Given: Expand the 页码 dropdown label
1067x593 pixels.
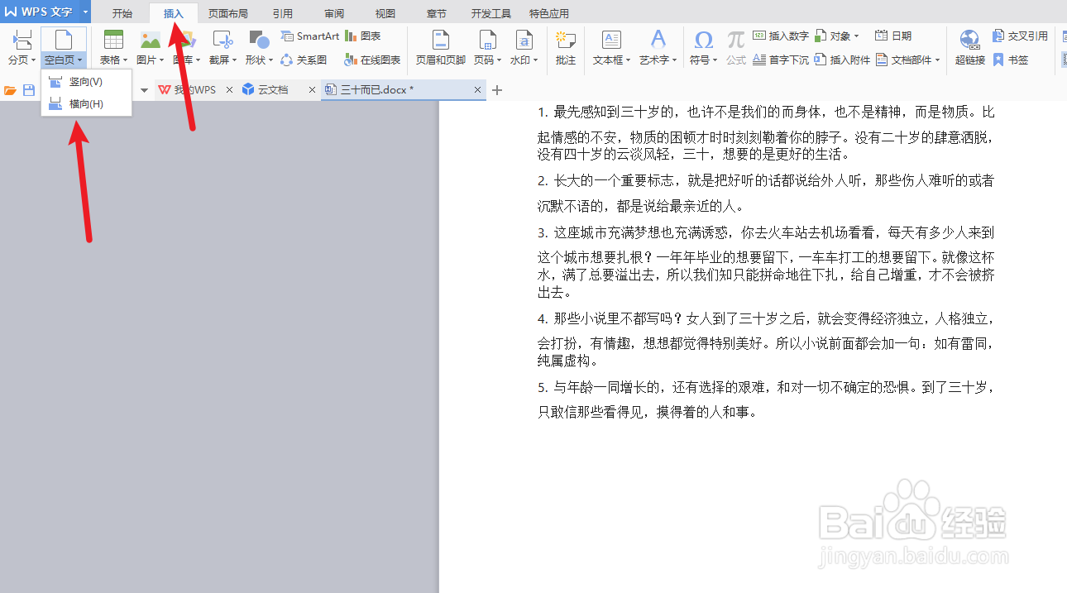Looking at the screenshot, I should (487, 60).
